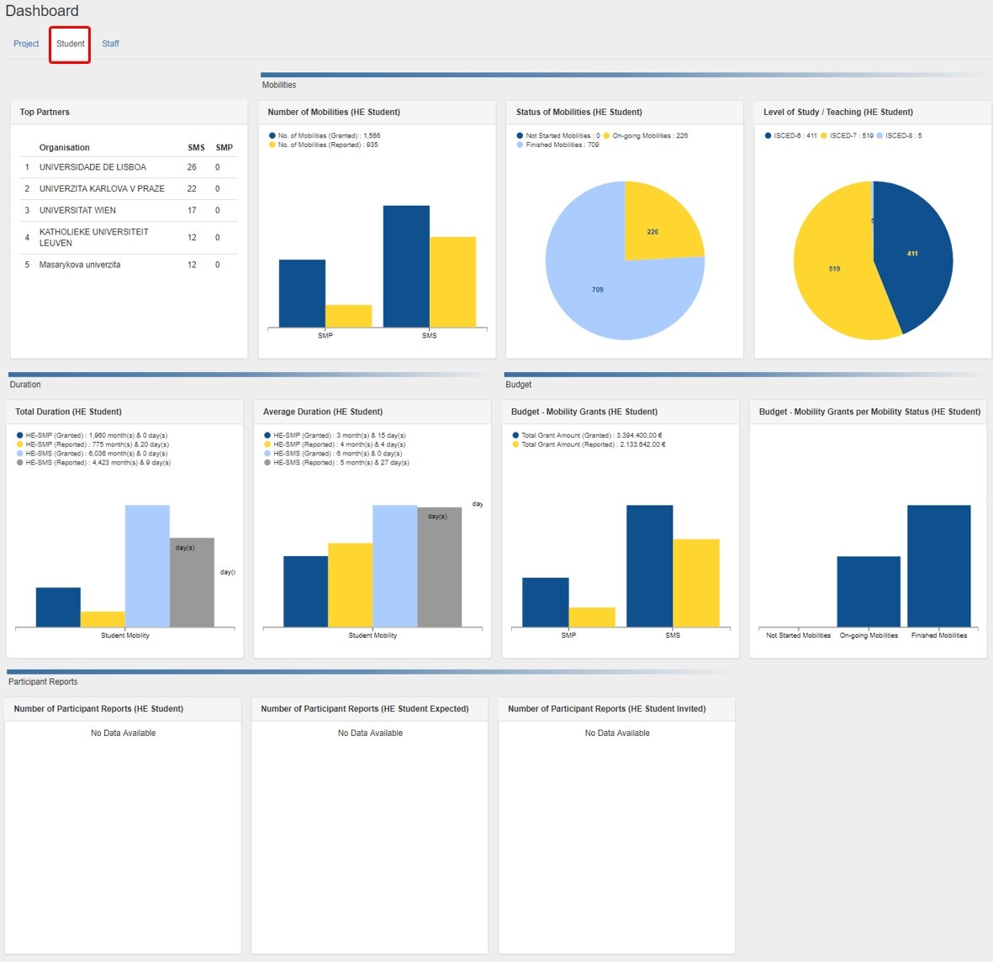
Task: Toggle ISCED-7 legend swatch
Action: click(x=824, y=135)
